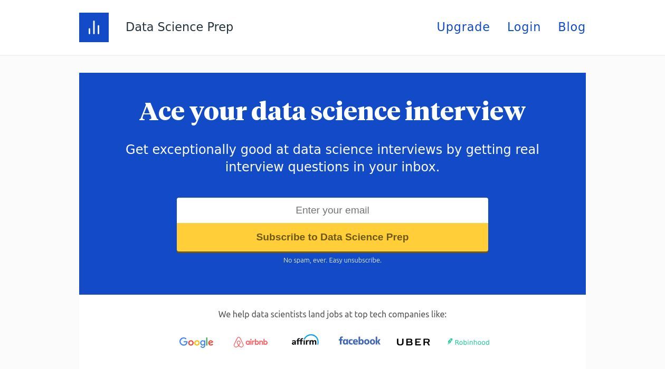The image size is (665, 369).
Task: Click the airbnb wordmark text
Action: click(256, 342)
